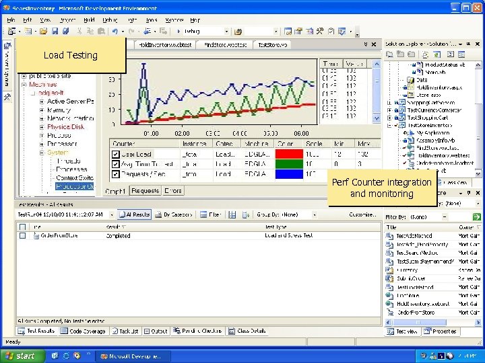Open the Group By (None) dropdown
This screenshot has width=485, height=363.
(315, 214)
